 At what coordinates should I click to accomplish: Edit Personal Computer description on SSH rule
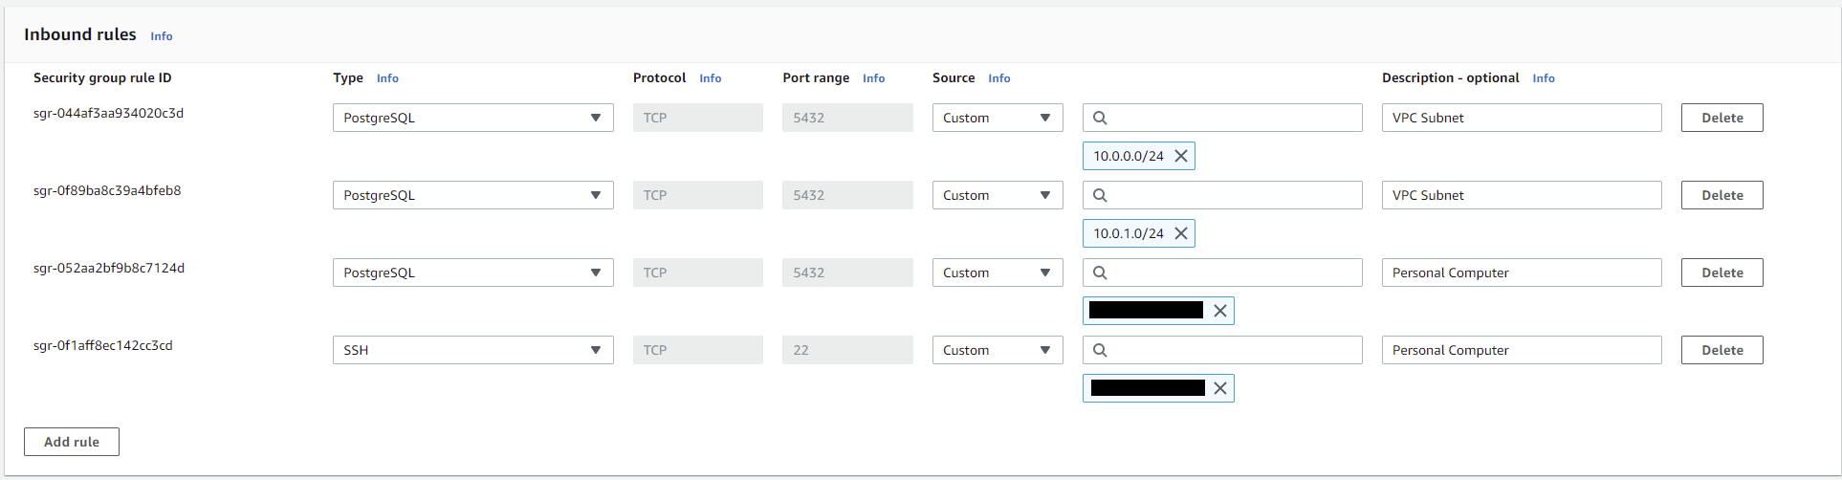tap(1521, 350)
